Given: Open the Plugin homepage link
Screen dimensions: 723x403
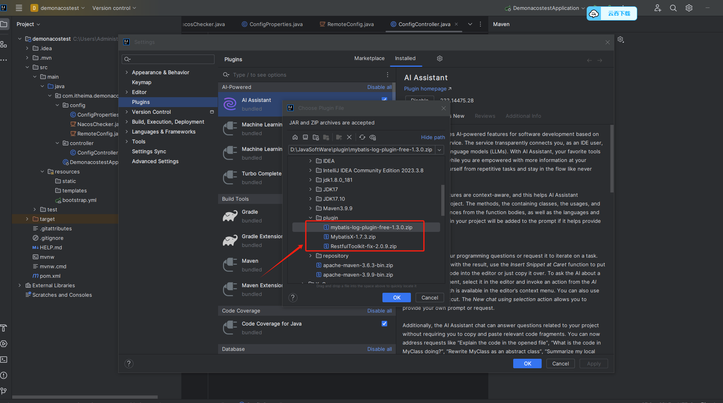Looking at the screenshot, I should click(x=427, y=89).
